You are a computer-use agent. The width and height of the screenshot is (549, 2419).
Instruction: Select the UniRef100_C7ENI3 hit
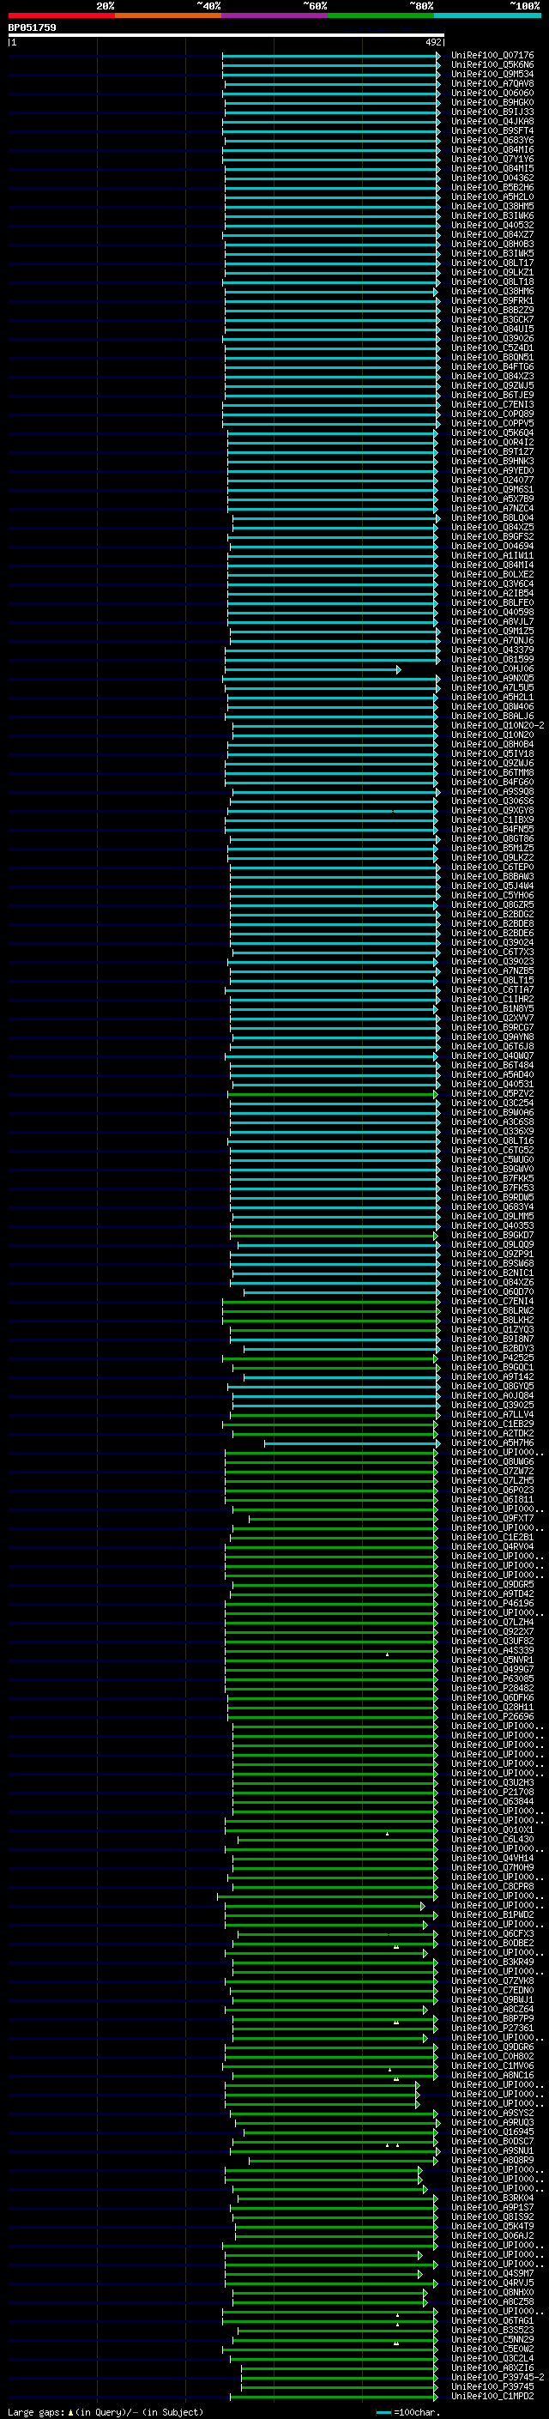click(x=492, y=405)
